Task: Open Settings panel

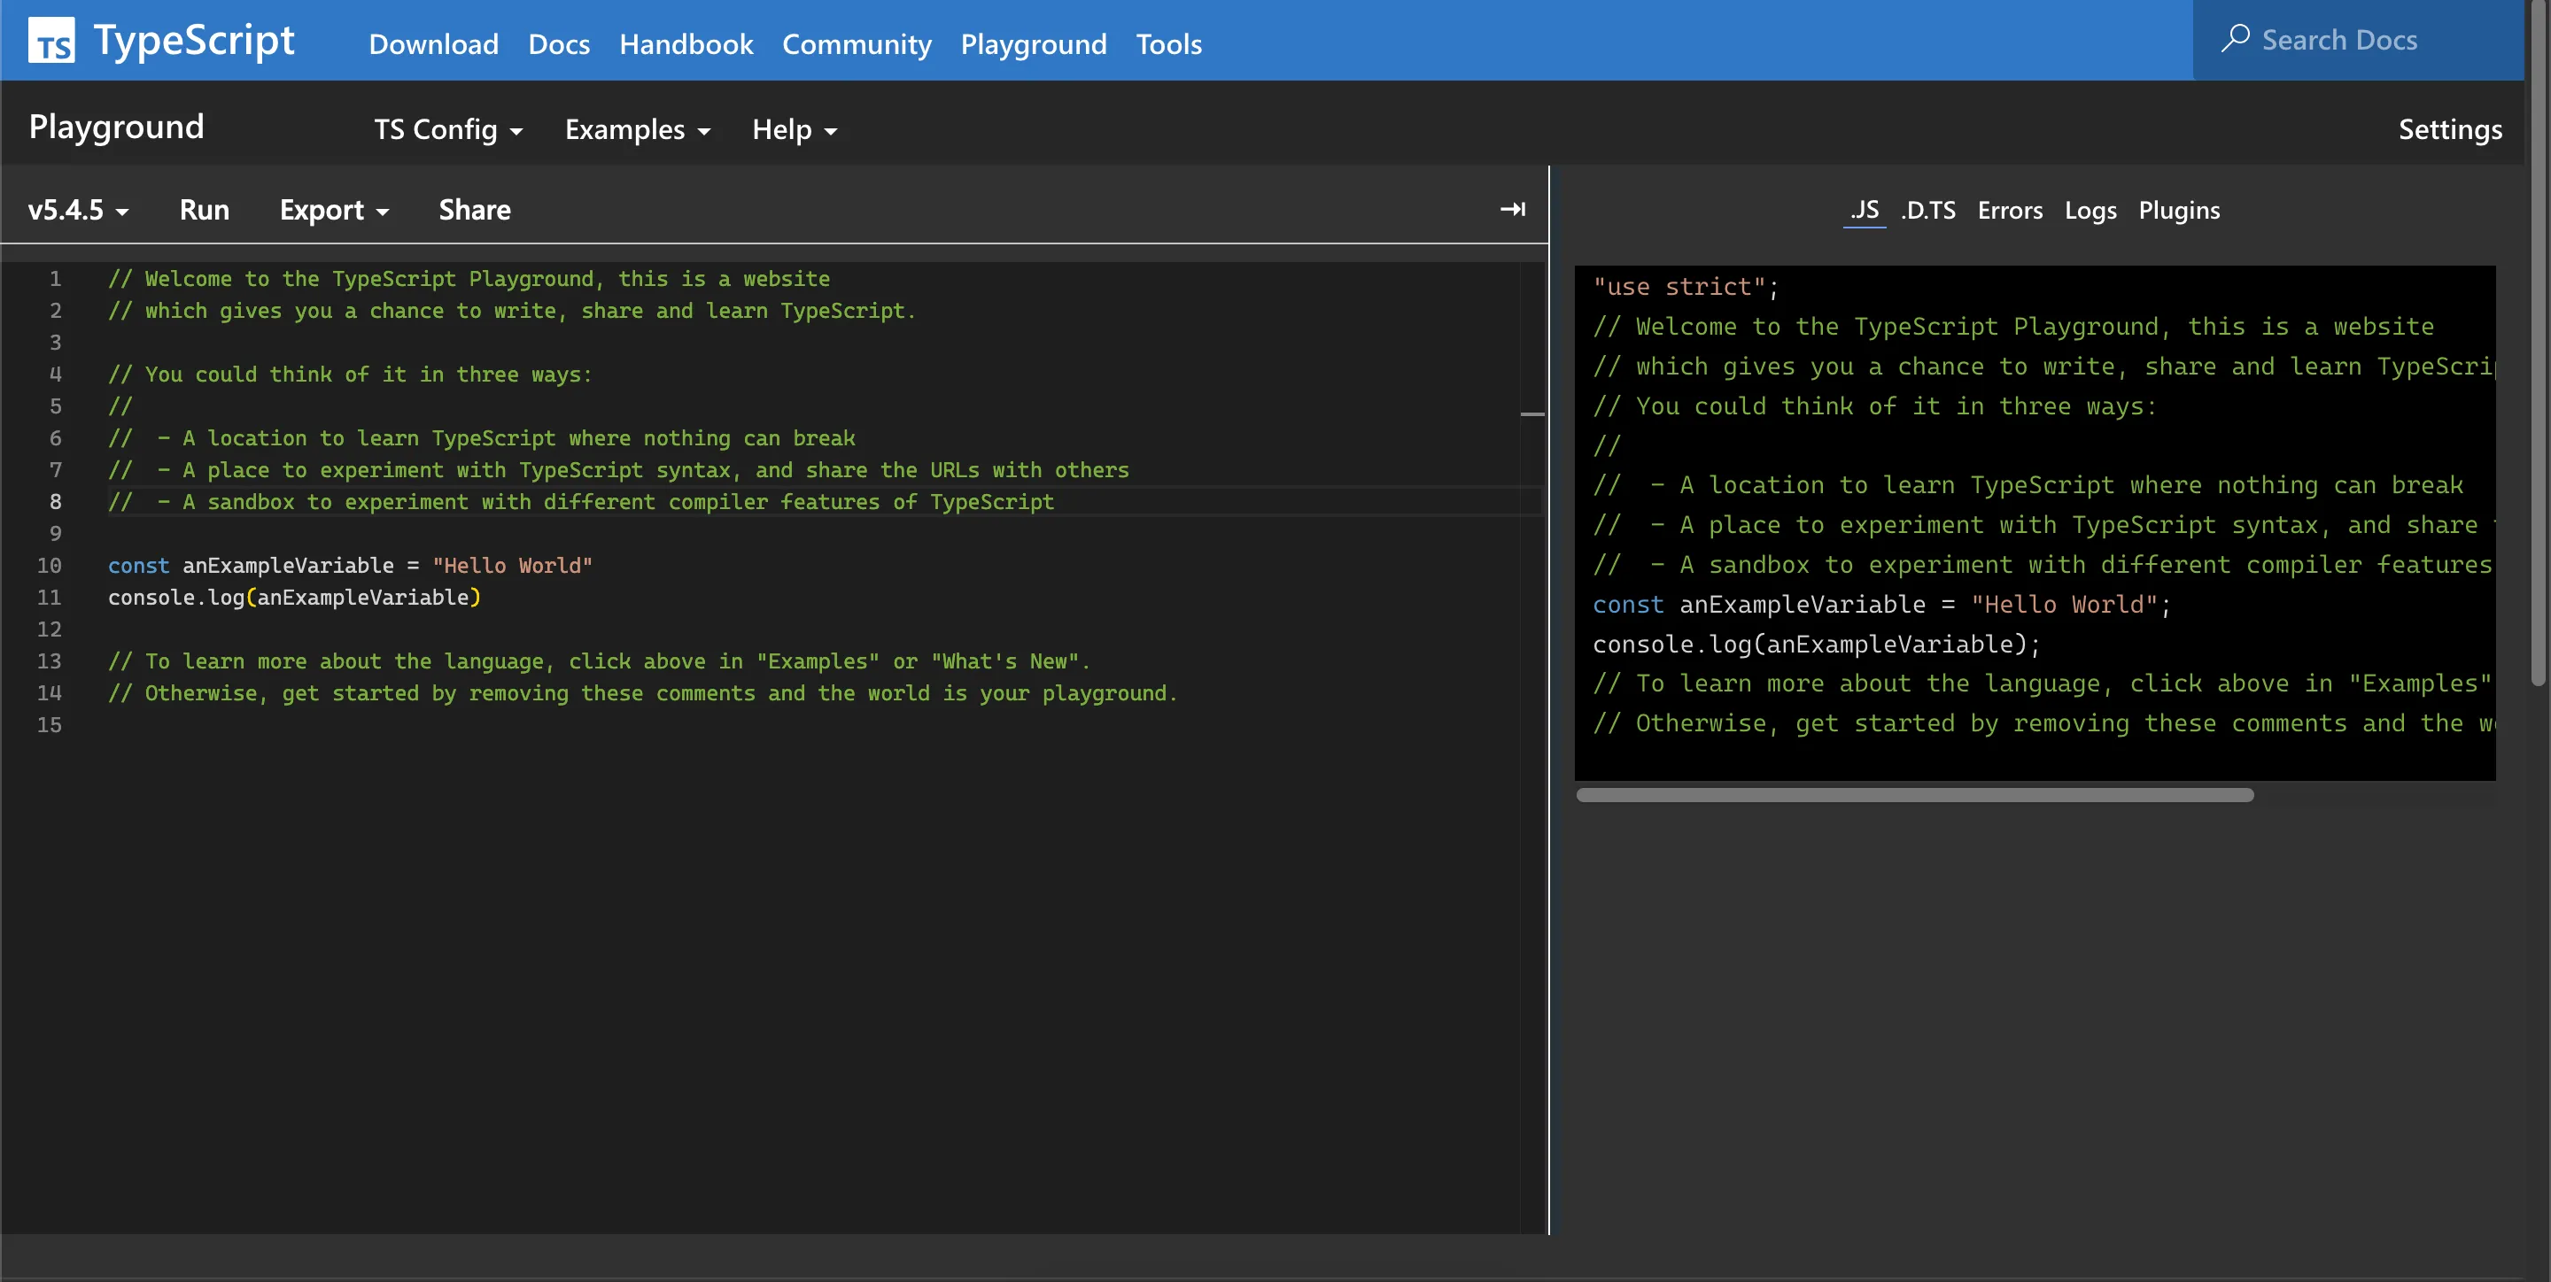Action: 2449,129
